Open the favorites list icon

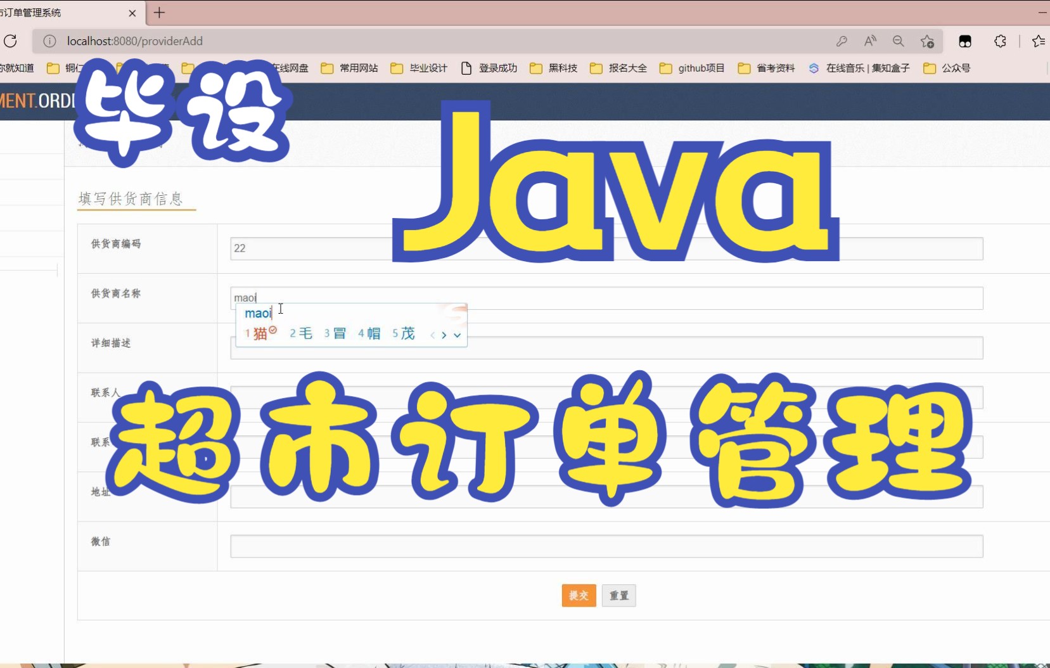point(1038,41)
